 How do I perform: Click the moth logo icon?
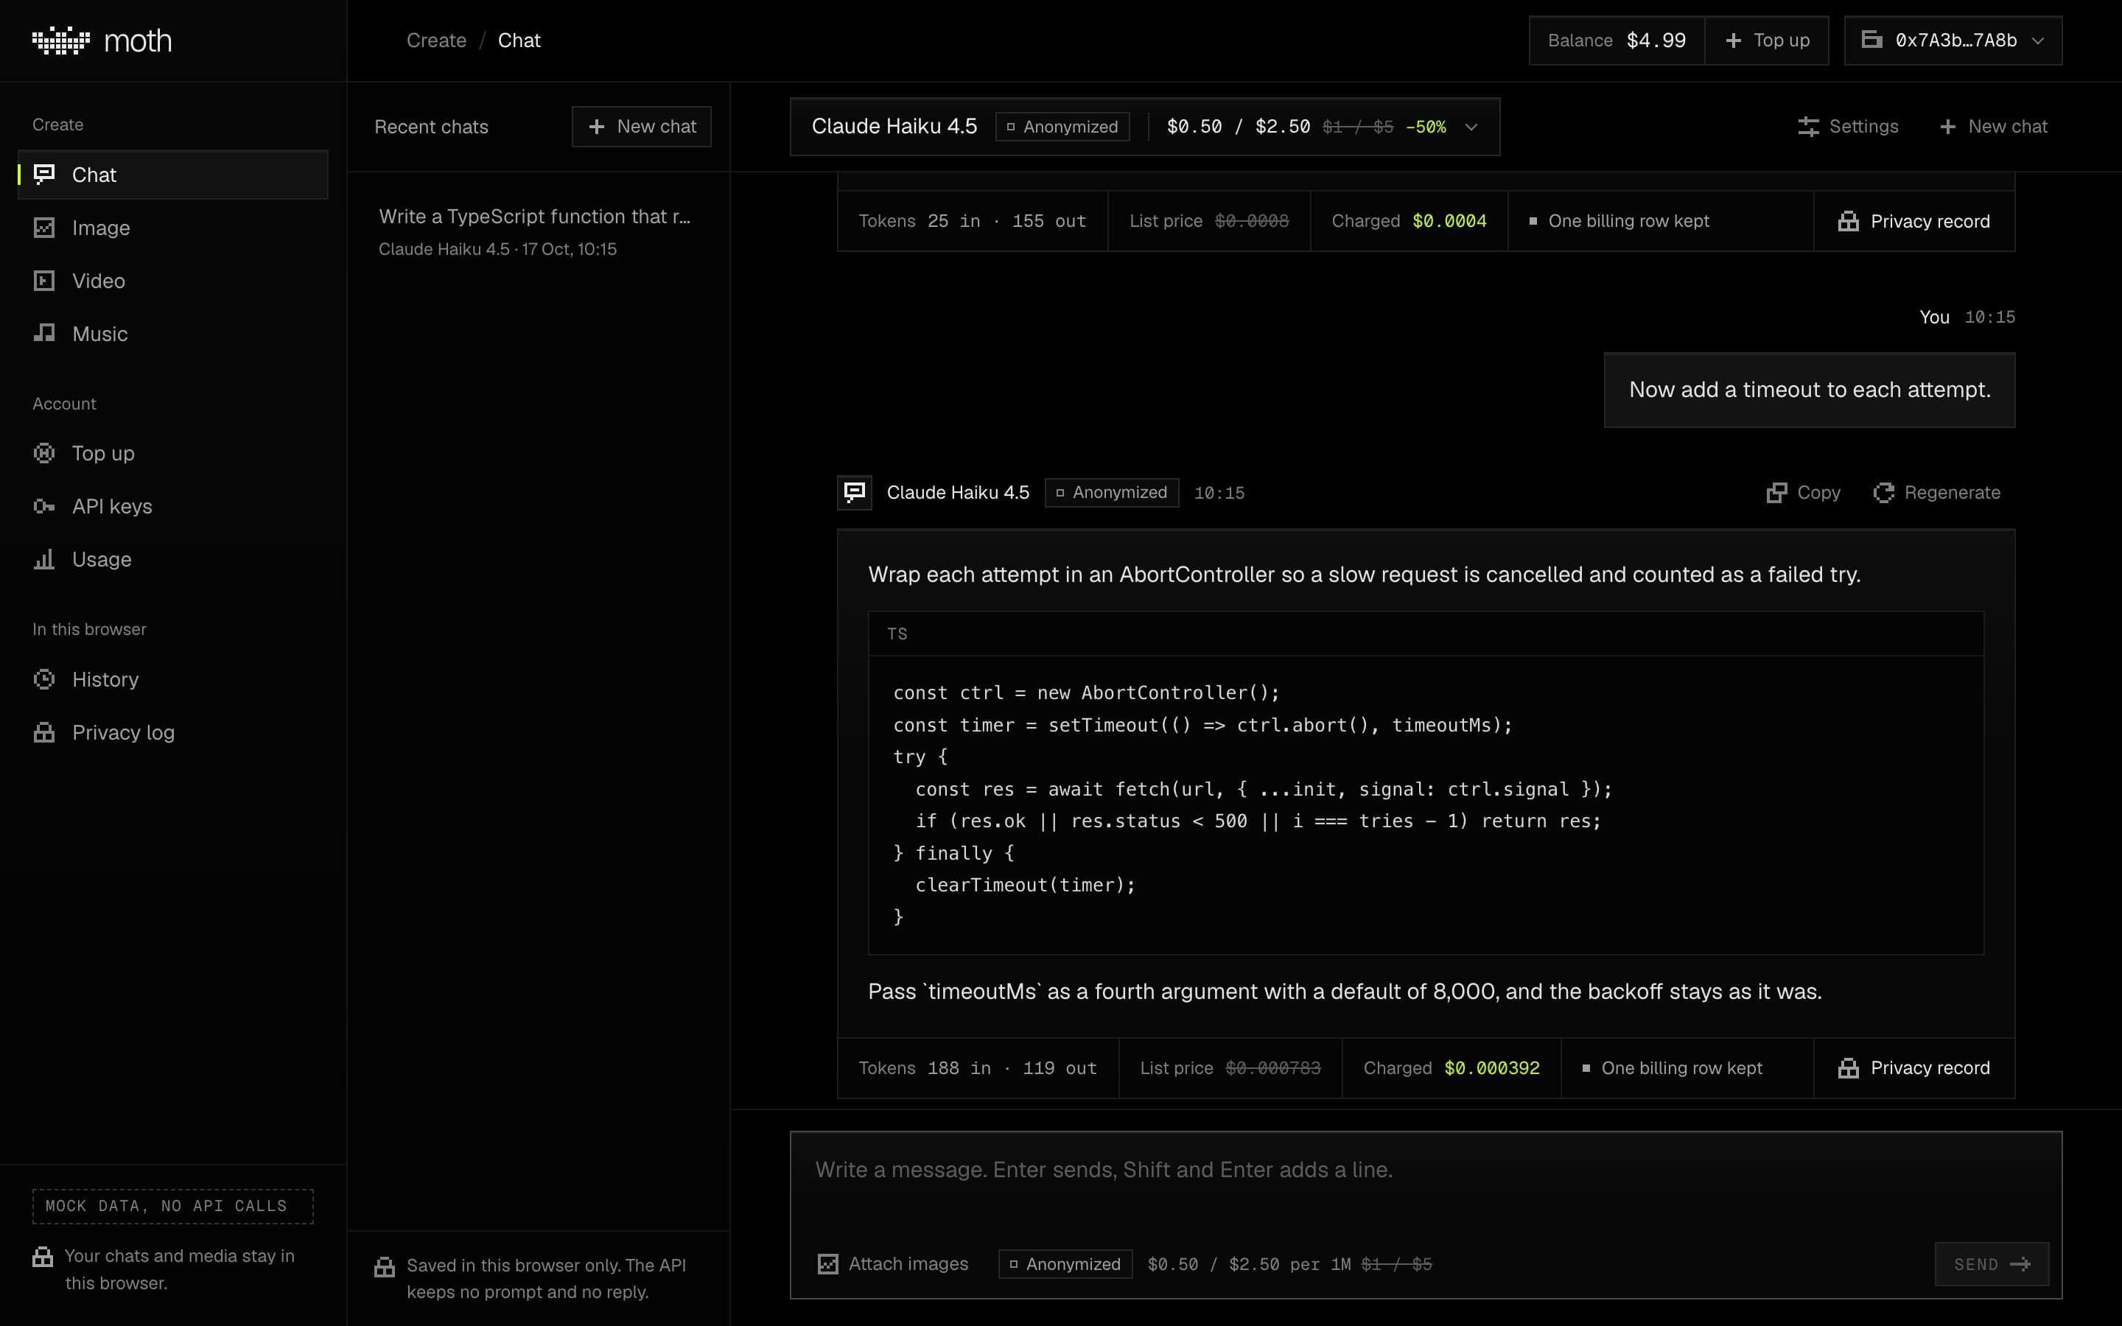[61, 41]
